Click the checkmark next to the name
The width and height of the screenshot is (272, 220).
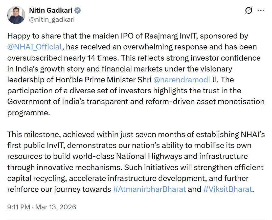click(x=78, y=10)
